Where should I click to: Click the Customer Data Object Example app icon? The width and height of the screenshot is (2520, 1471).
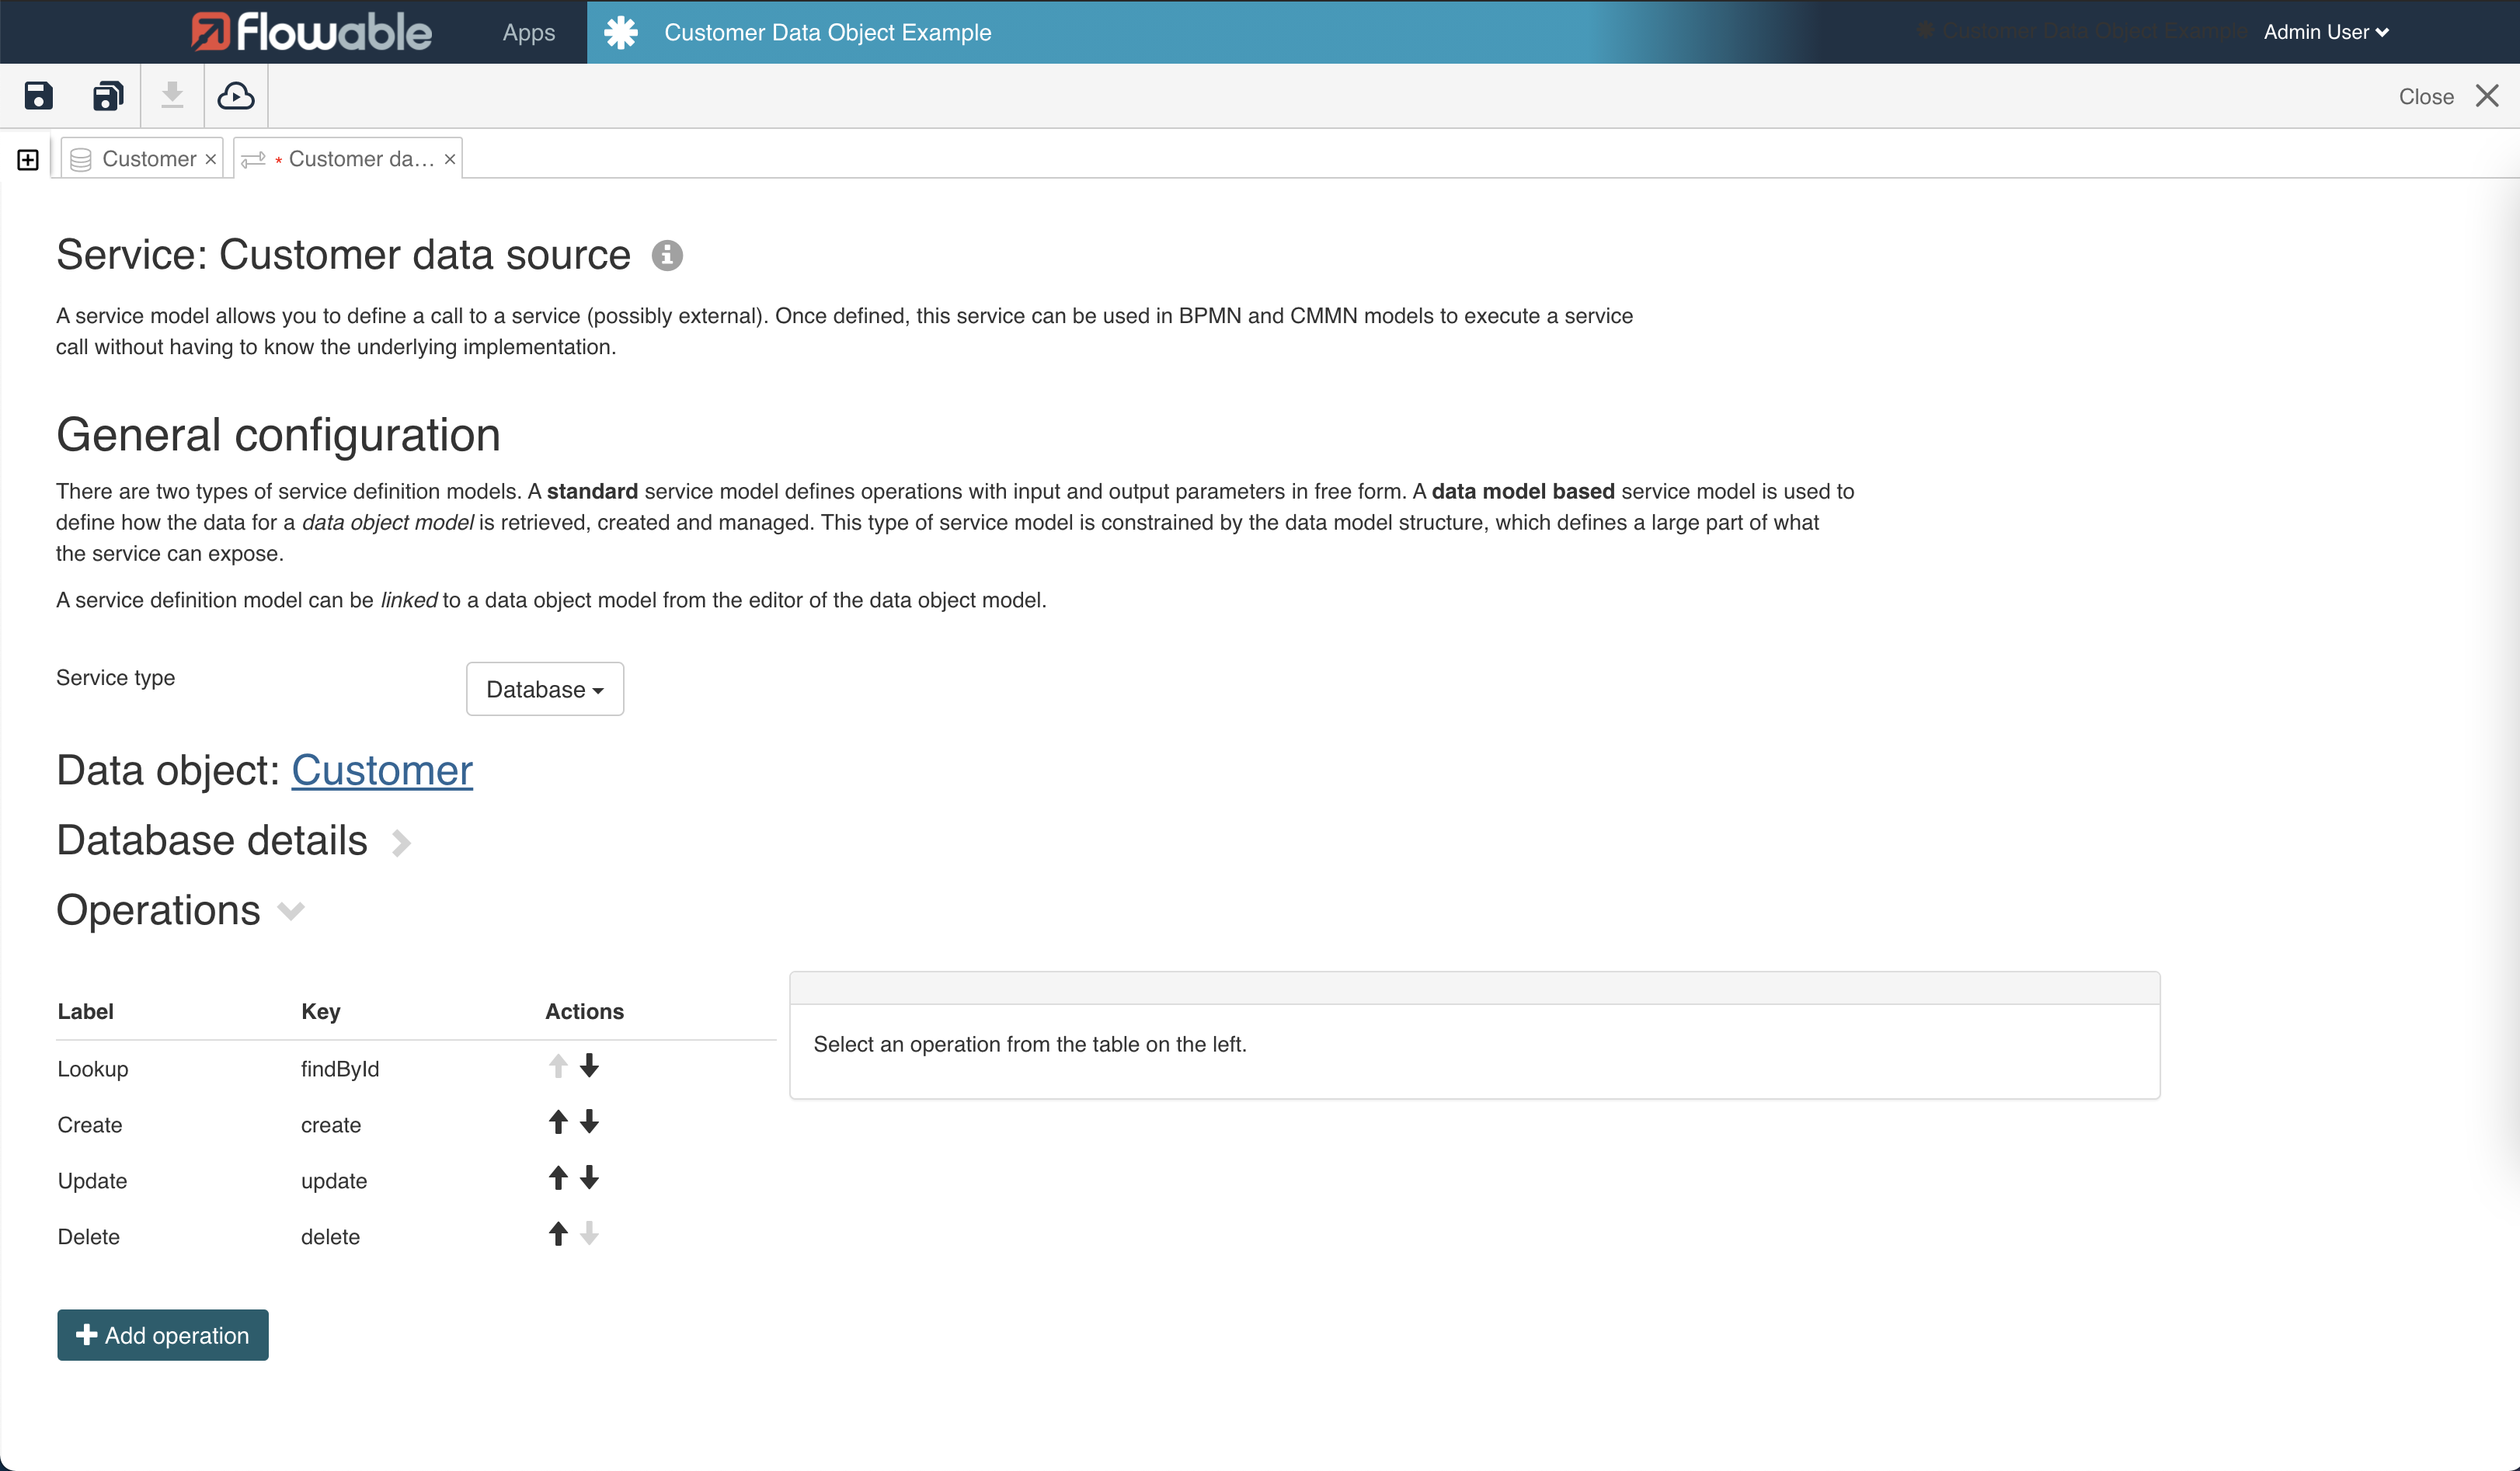click(x=620, y=31)
